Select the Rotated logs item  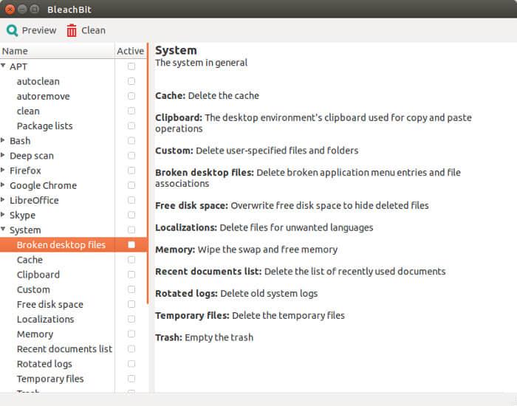pos(44,364)
